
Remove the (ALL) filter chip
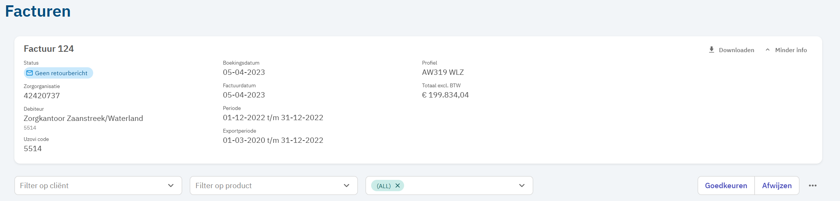(398, 186)
